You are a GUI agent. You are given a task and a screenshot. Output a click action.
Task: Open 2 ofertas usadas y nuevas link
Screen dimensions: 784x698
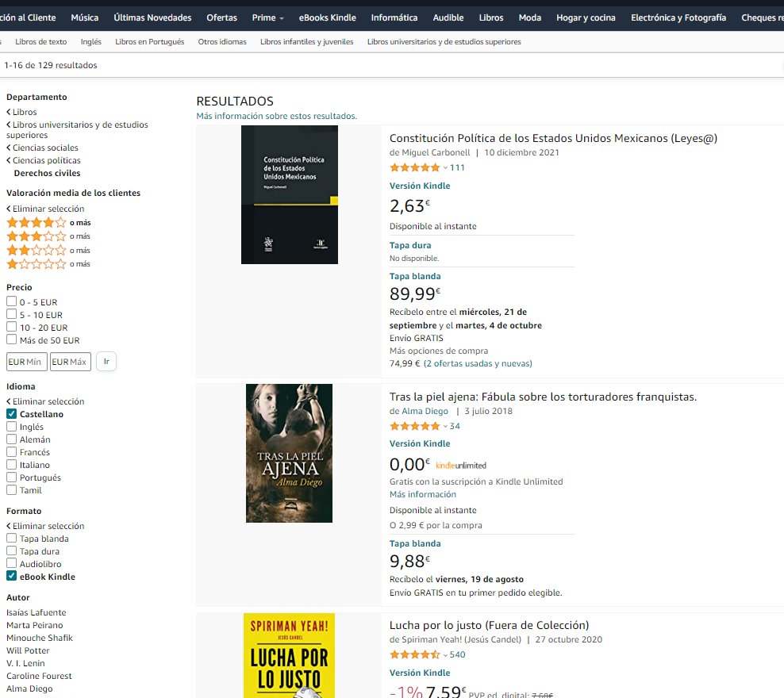(478, 363)
